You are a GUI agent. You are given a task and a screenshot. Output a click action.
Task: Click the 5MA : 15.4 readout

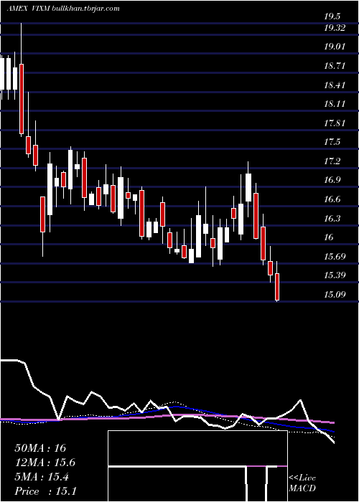click(42, 477)
